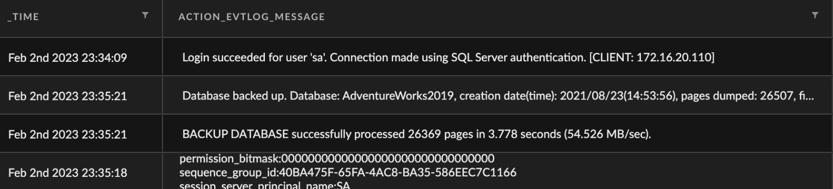Select the 'BACKUP DATABASE successfully processed' message

coord(416,134)
